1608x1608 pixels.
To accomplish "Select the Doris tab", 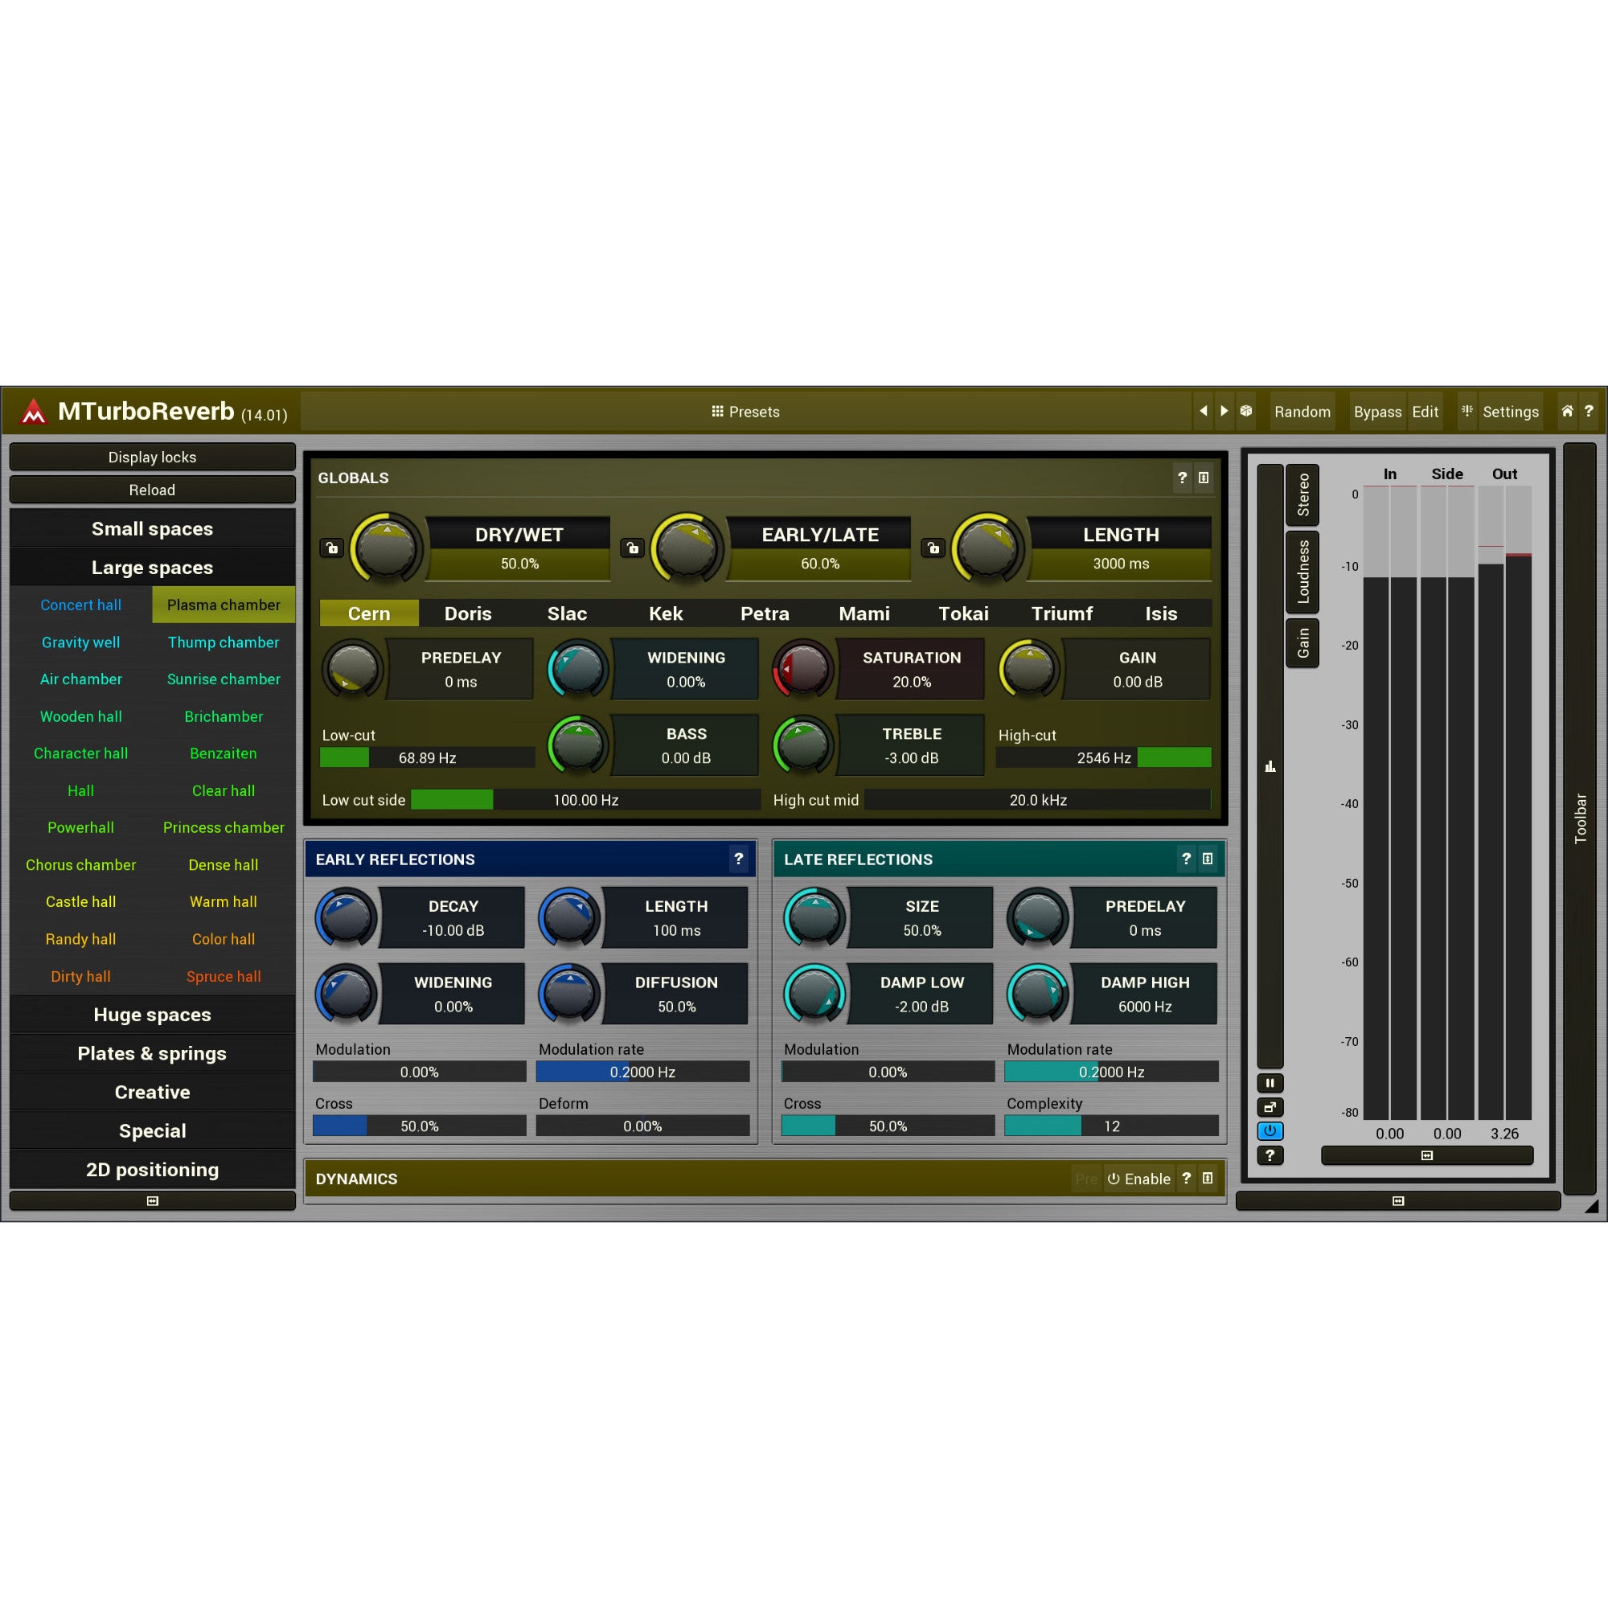I will (x=468, y=613).
